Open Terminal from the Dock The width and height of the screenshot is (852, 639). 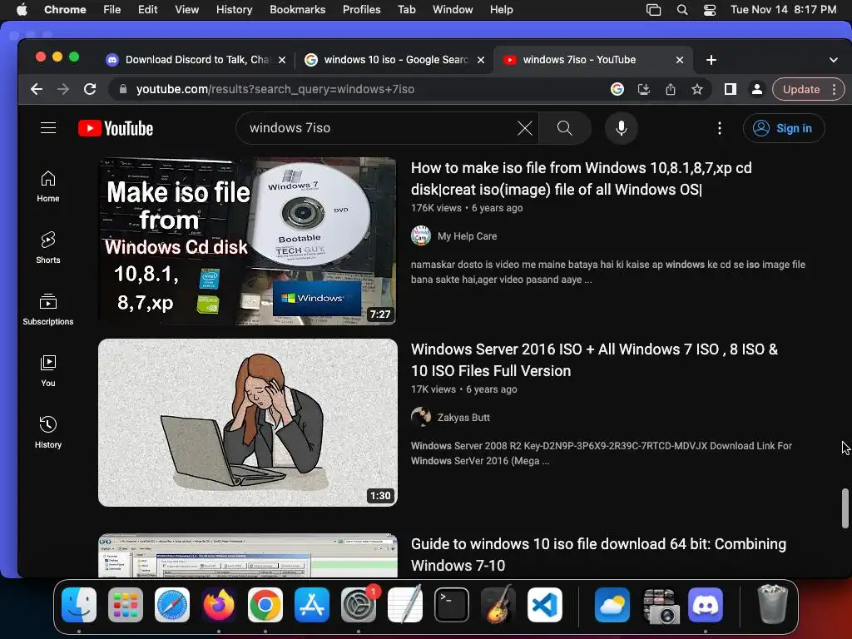tap(452, 605)
